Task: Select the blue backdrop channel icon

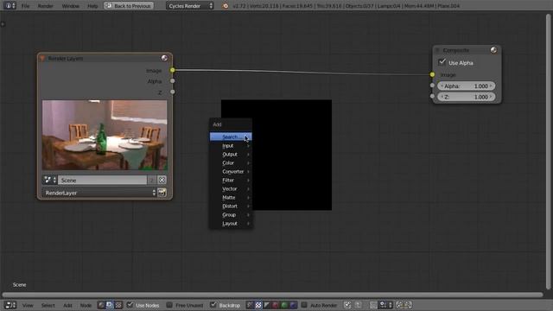Action: click(293, 305)
